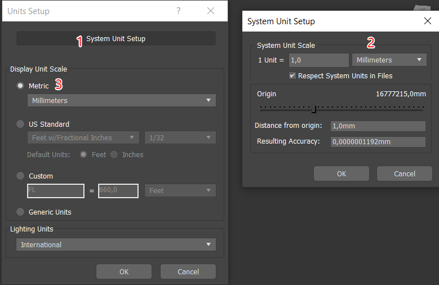Open System Unit Setup dialog button
The width and height of the screenshot is (439, 285).
(x=116, y=39)
